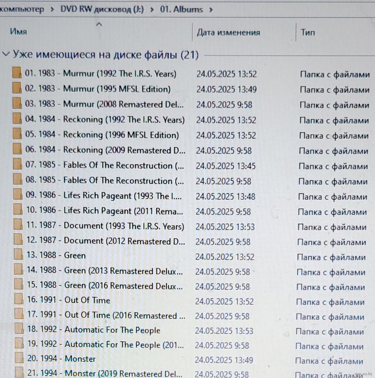This screenshot has height=378, width=375.
Task: Select folder name '16. 1991 - Out Of Time'
Action: [x=69, y=300]
